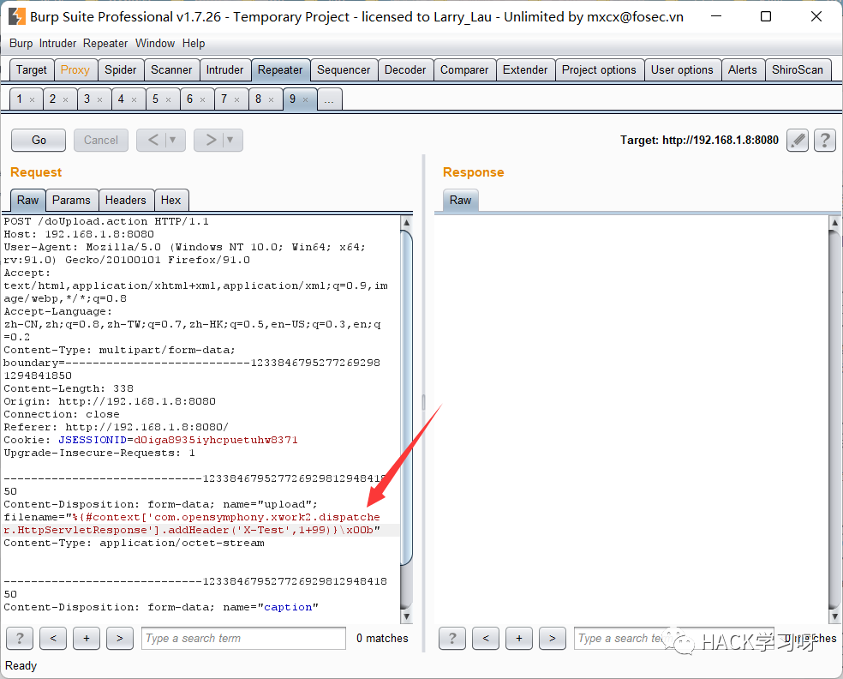Open the Window menu

pos(155,43)
